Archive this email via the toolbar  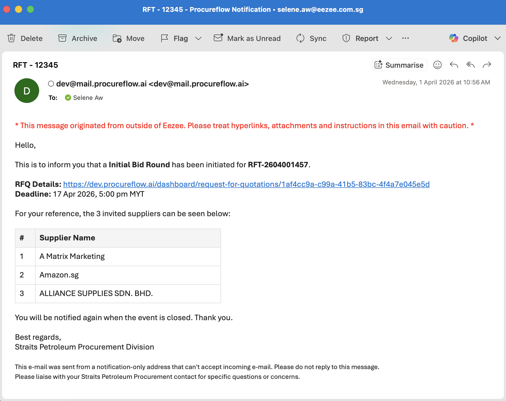(x=78, y=38)
